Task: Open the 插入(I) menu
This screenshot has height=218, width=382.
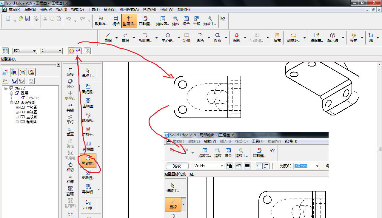Action: 62,10
